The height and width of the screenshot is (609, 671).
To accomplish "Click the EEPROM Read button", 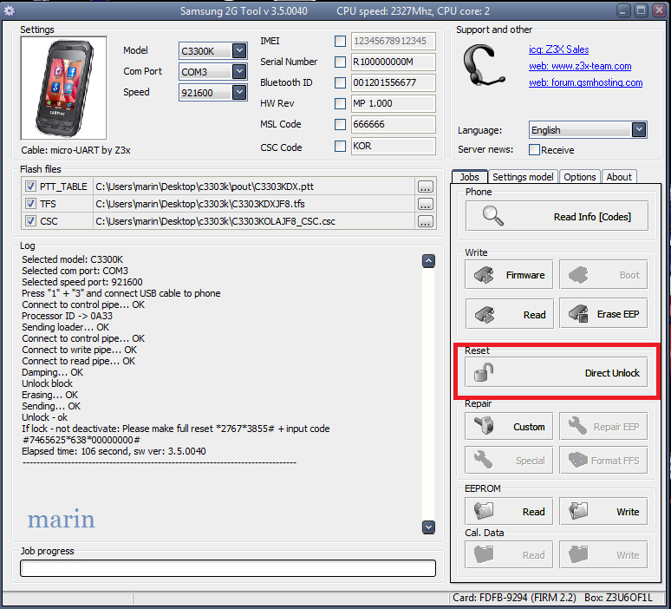I will coord(508,512).
